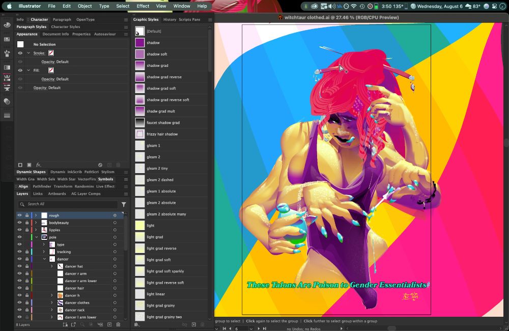Open the Layers panel hamburger menu
This screenshot has height=331, width=509.
126,194
